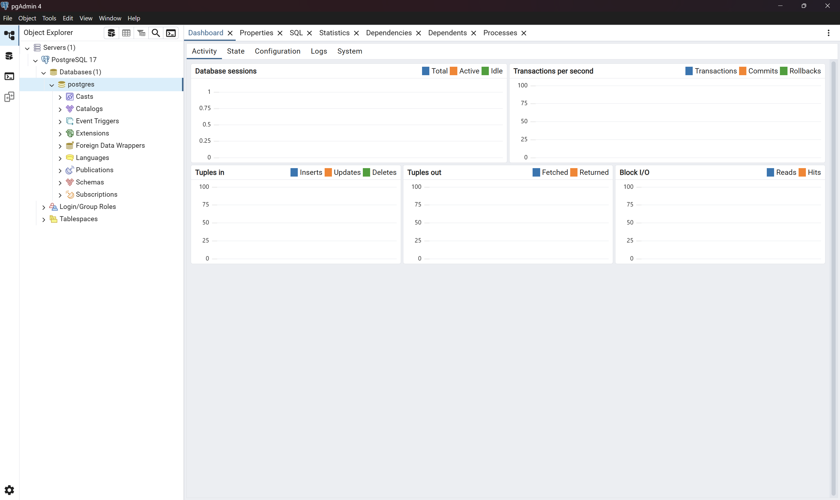Select Extensions item in object tree

(92, 133)
